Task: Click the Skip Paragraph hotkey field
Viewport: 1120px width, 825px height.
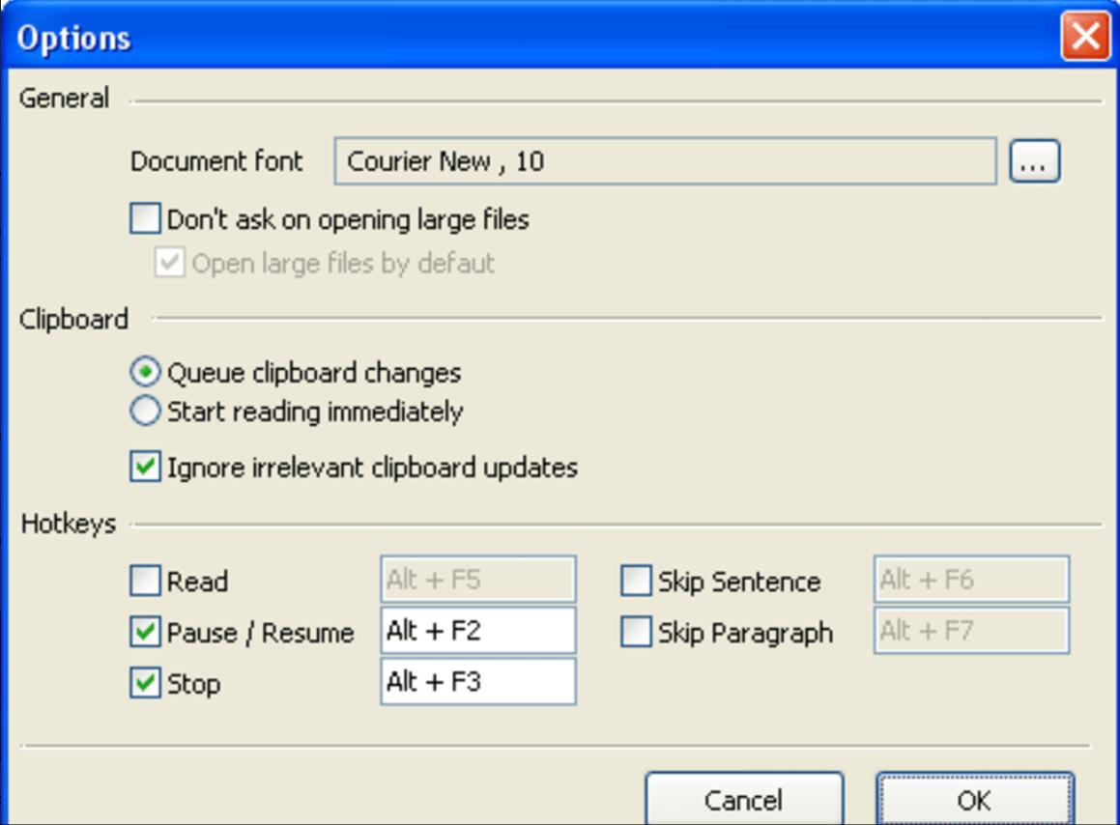Action: (971, 631)
